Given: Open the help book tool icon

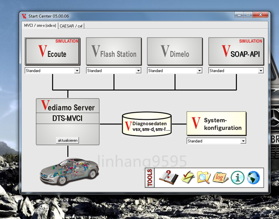Looking at the screenshot, I should 168,177.
